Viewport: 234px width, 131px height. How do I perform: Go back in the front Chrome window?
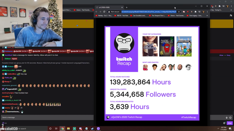coord(97,12)
